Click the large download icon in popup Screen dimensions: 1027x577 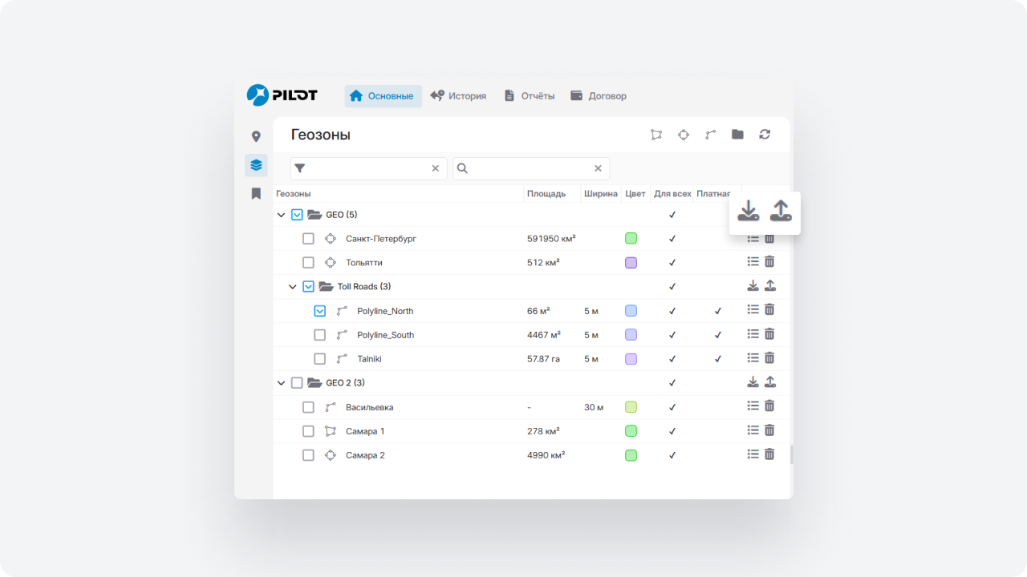pos(748,211)
